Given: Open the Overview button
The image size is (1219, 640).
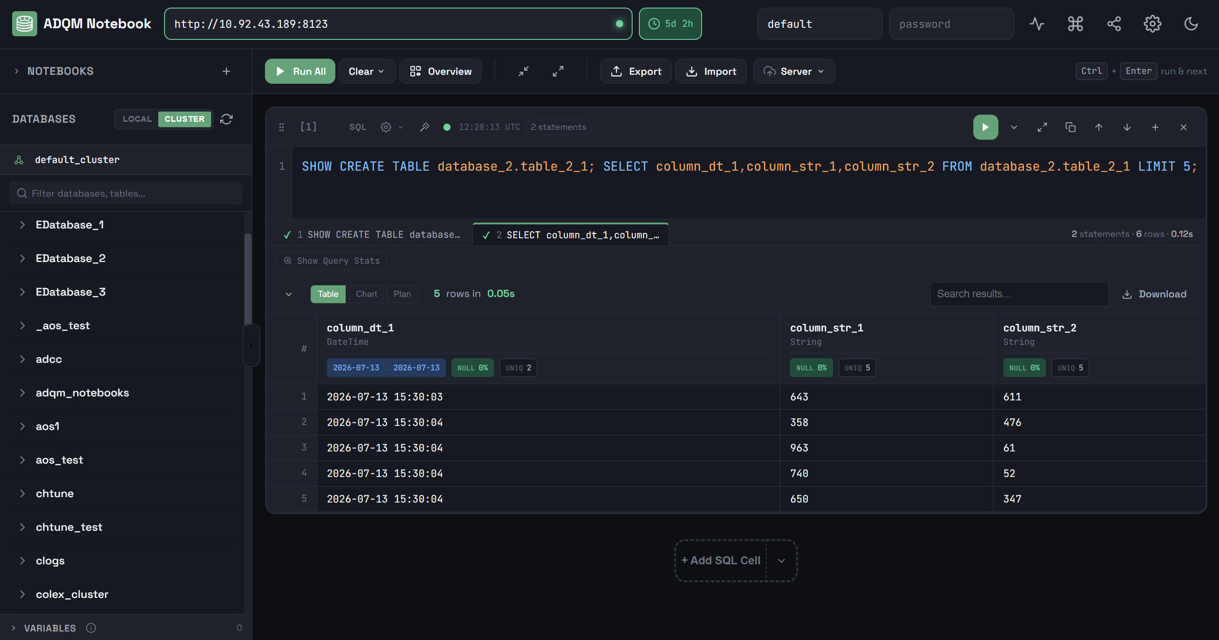Looking at the screenshot, I should (x=441, y=71).
